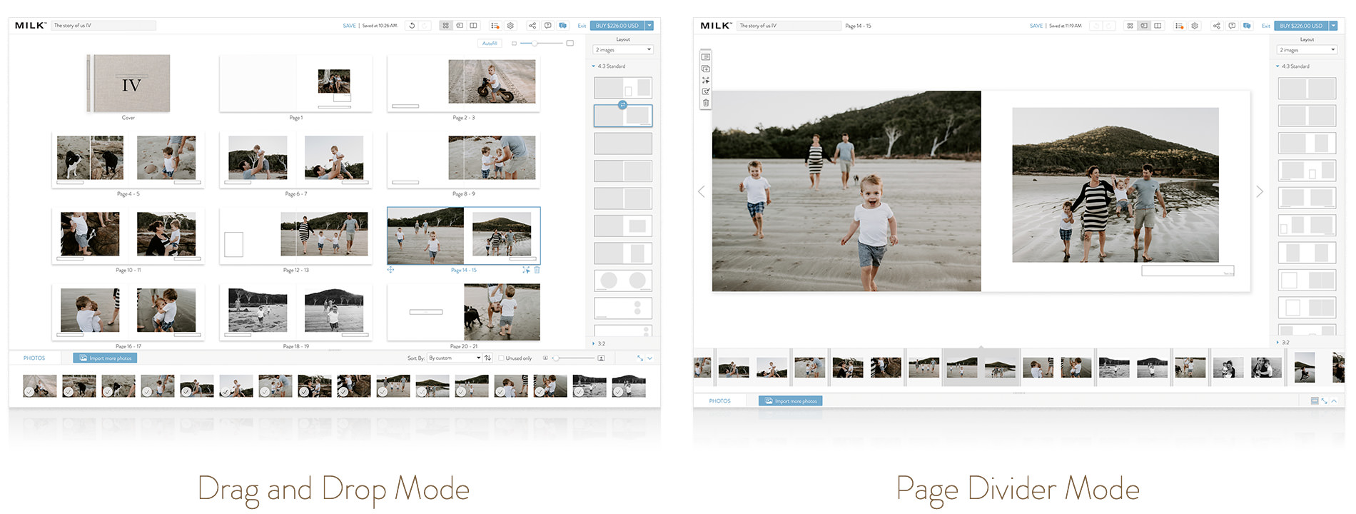This screenshot has height=514, width=1356.
Task: Open the Sort By custom dropdown
Action: pos(455,358)
